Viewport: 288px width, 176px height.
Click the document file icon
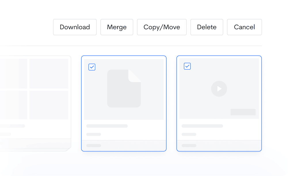pyautogui.click(x=124, y=89)
